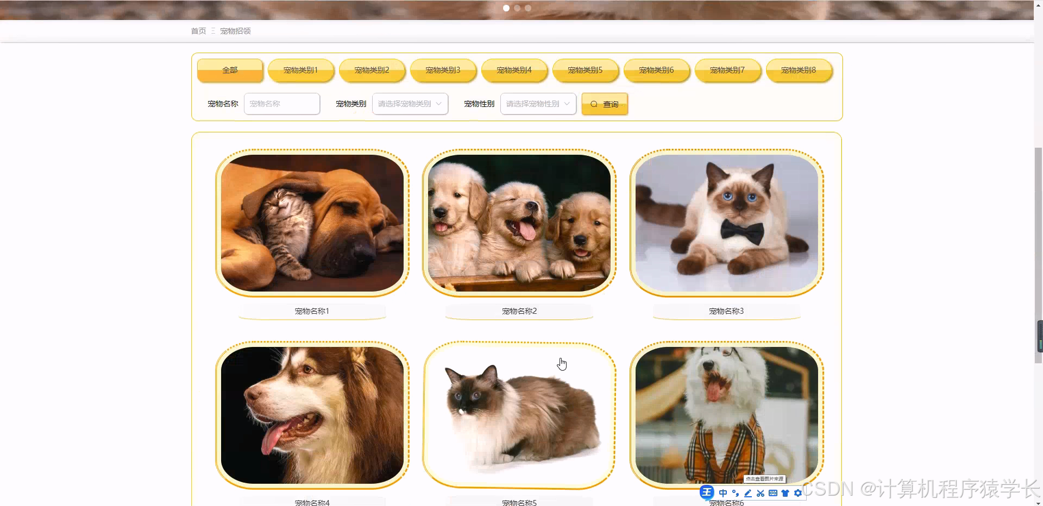
Task: Open dog and kitten photo 宠物名称1
Action: (312, 223)
